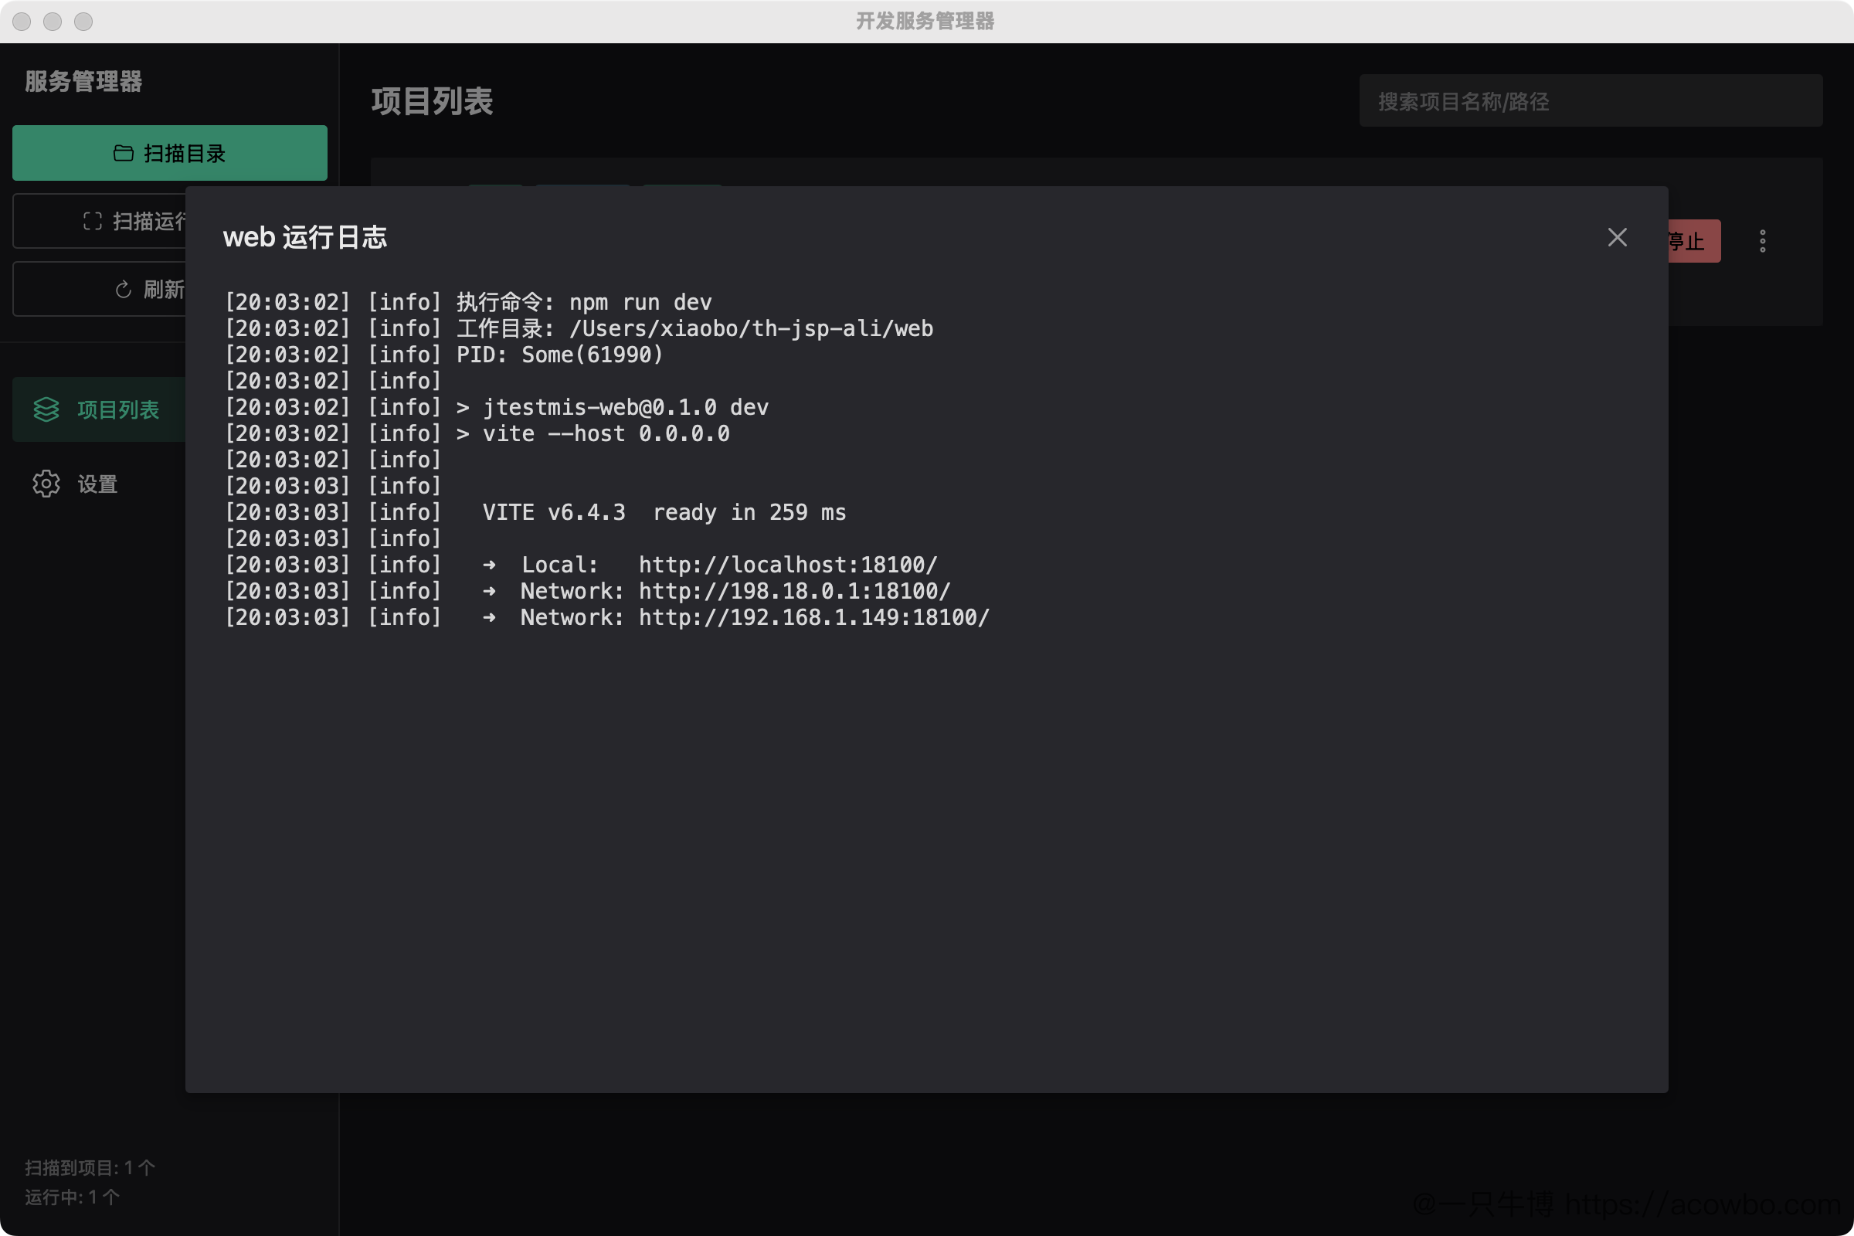The height and width of the screenshot is (1236, 1854).
Task: Click the folder icon on 扫描目录
Action: pos(123,153)
